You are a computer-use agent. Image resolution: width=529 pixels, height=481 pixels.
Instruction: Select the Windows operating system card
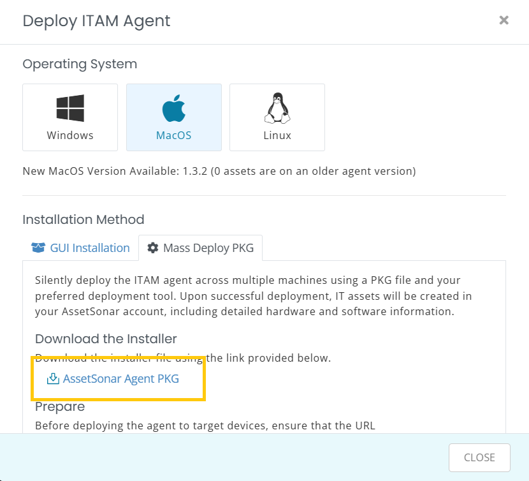tap(70, 117)
